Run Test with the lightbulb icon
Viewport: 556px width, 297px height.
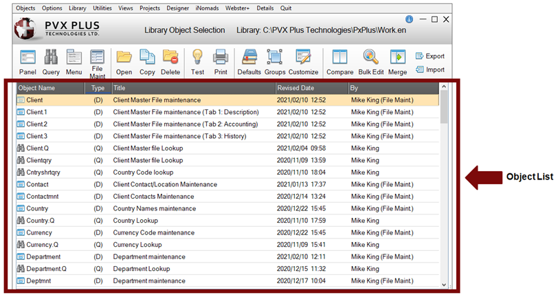pos(197,58)
